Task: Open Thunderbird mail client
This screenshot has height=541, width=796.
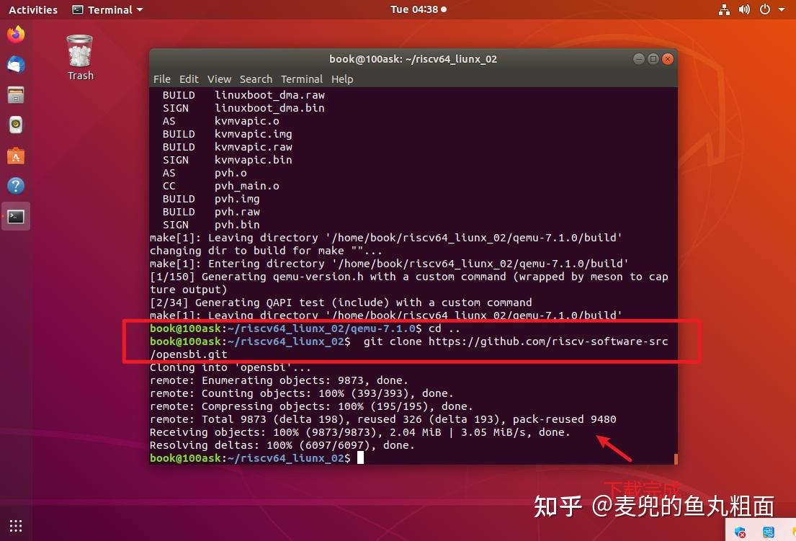Action: click(x=16, y=63)
